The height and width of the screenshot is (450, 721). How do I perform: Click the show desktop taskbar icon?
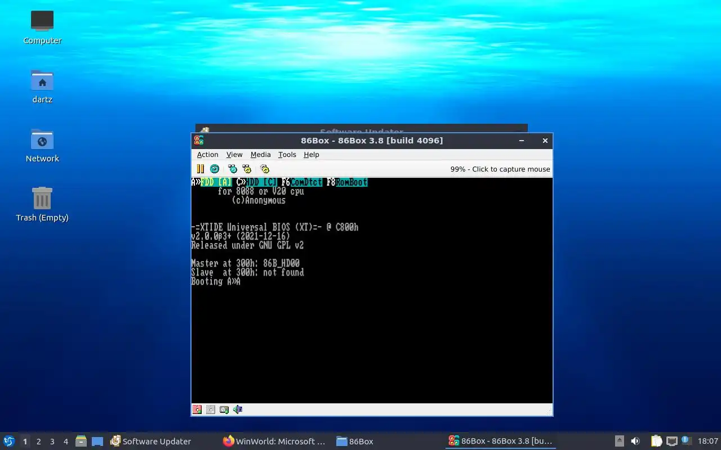97,441
